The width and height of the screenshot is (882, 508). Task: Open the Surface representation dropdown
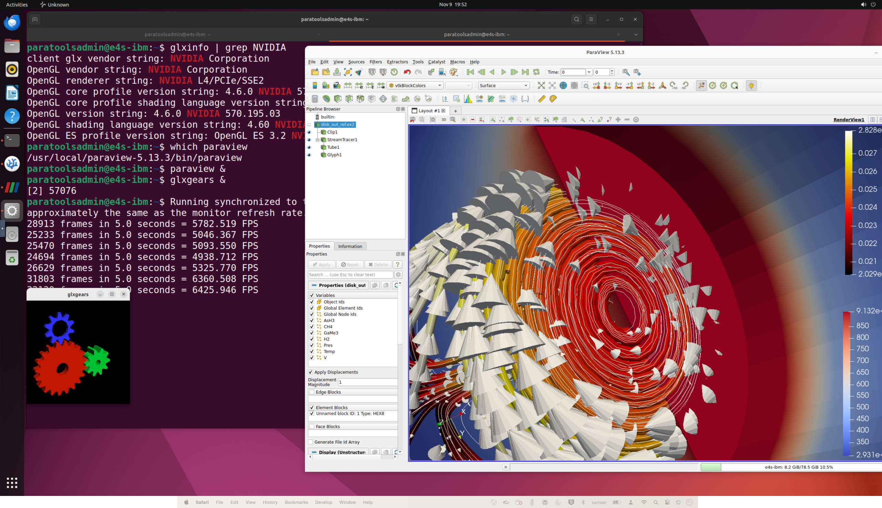coord(504,85)
